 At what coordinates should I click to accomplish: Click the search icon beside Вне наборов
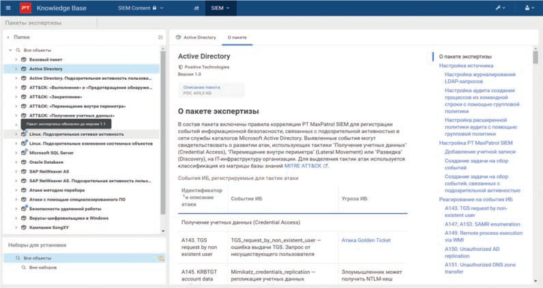pos(24,268)
